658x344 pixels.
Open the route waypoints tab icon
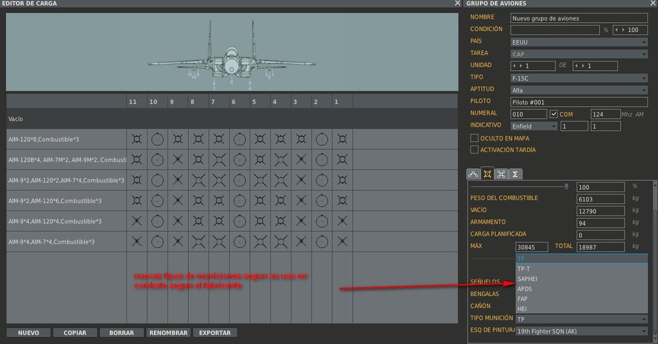[473, 174]
